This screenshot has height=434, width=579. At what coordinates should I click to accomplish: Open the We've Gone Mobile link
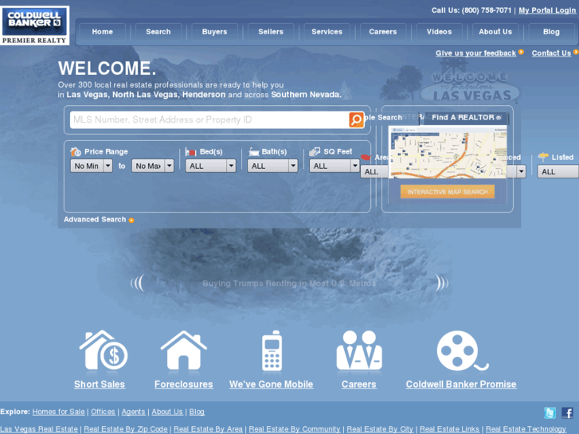pyautogui.click(x=271, y=384)
